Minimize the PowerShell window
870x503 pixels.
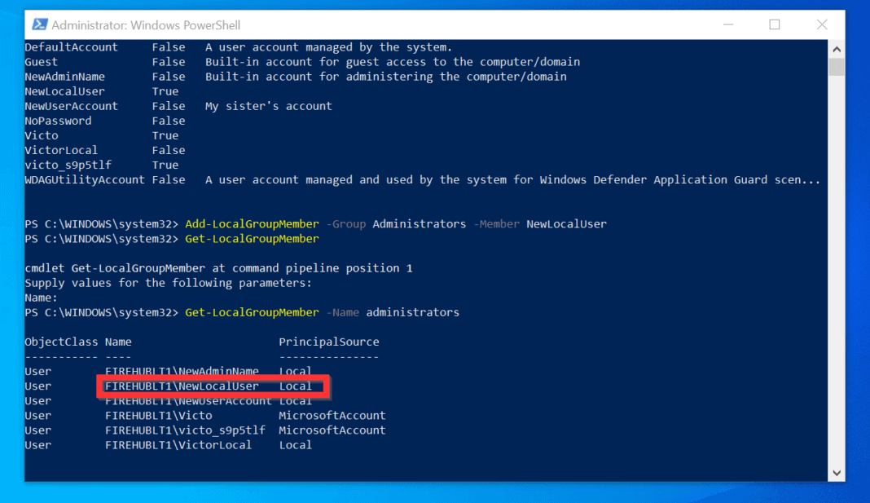(x=727, y=25)
